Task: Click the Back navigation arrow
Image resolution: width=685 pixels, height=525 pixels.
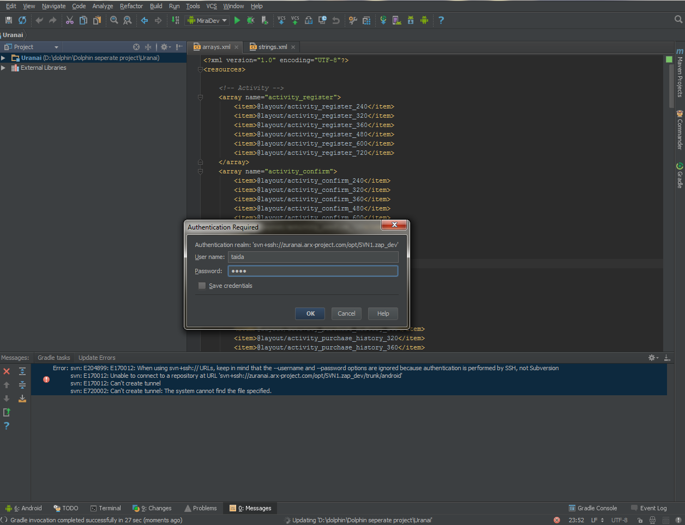Action: pos(145,20)
